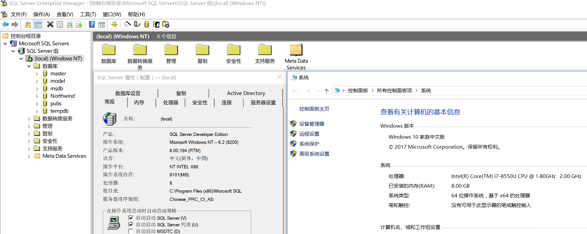The height and width of the screenshot is (234, 587).
Task: Switch to the 服务器设置 tab
Action: [x=263, y=103]
